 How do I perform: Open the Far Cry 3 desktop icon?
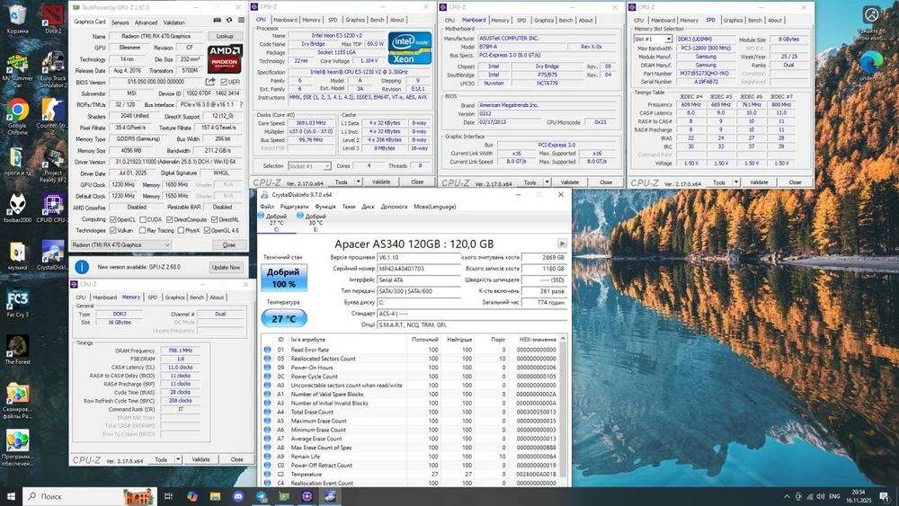(x=18, y=303)
